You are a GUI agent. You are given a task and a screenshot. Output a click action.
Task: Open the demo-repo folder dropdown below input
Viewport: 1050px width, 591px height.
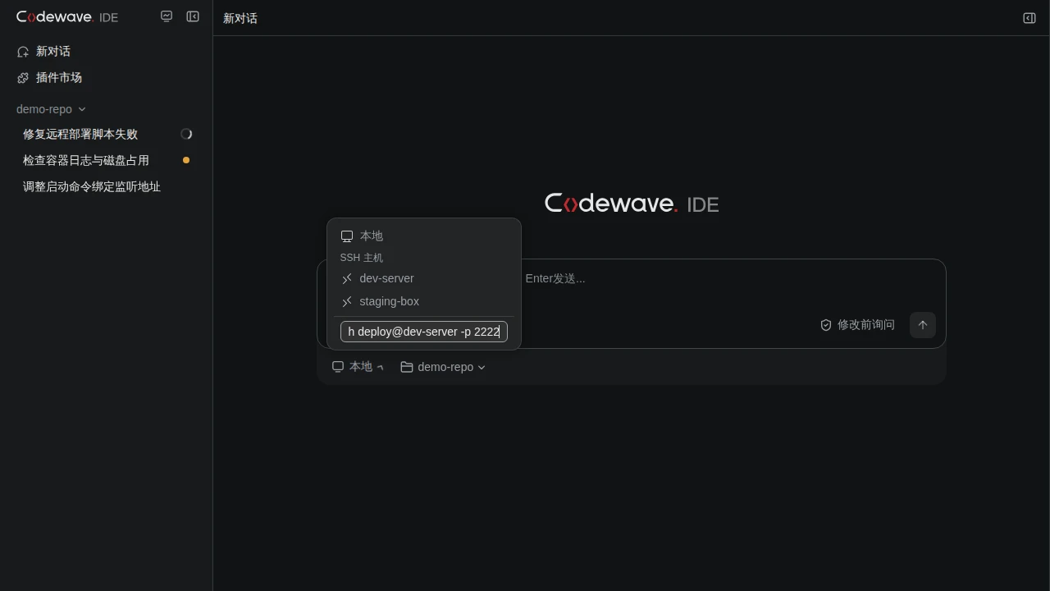point(443,367)
